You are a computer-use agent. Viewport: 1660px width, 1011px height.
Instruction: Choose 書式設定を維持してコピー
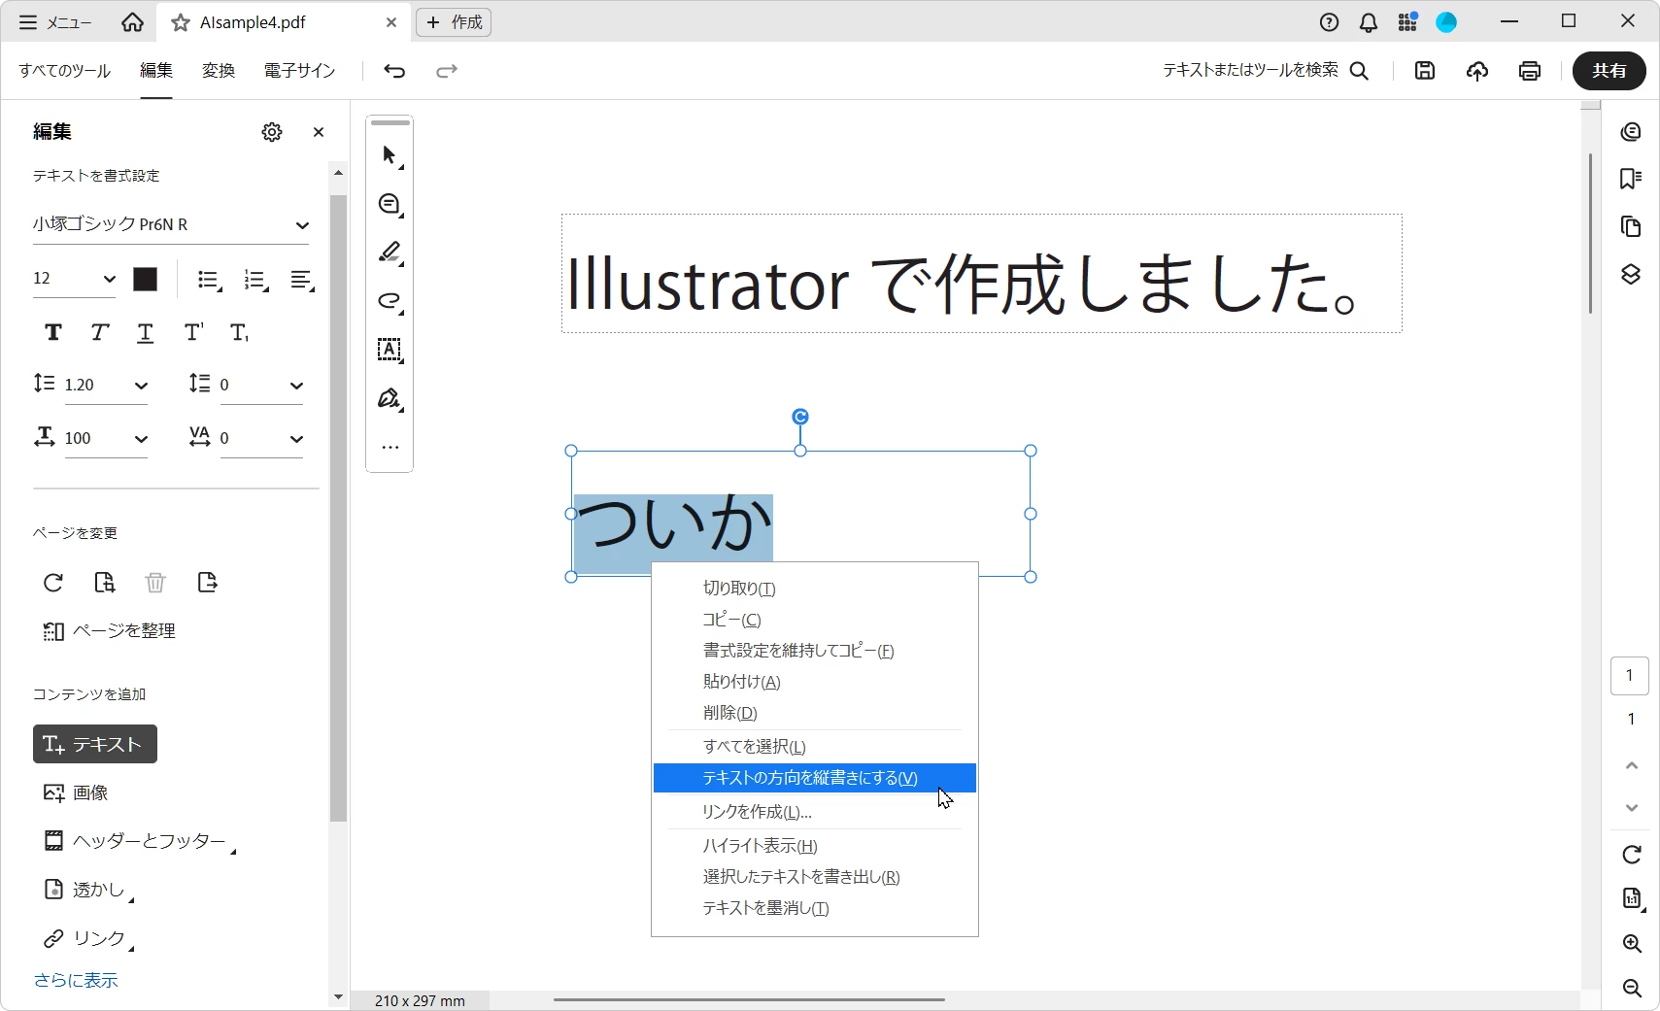click(x=814, y=651)
